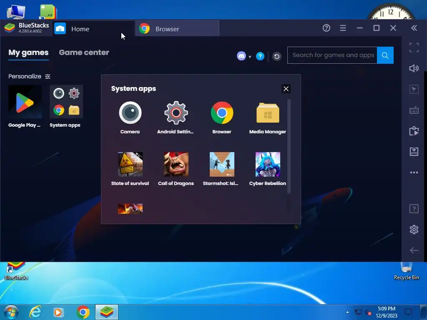Open the Recycle Bin desktop icon

(x=407, y=270)
